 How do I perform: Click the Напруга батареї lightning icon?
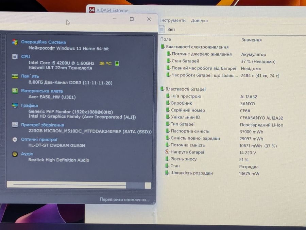(167, 152)
